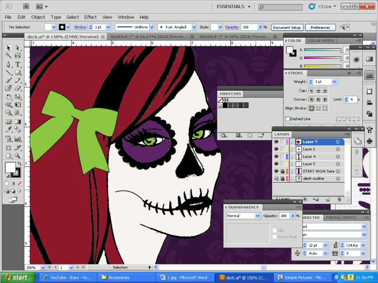Pick the Lasso tool
The width and height of the screenshot is (378, 283).
point(17,56)
